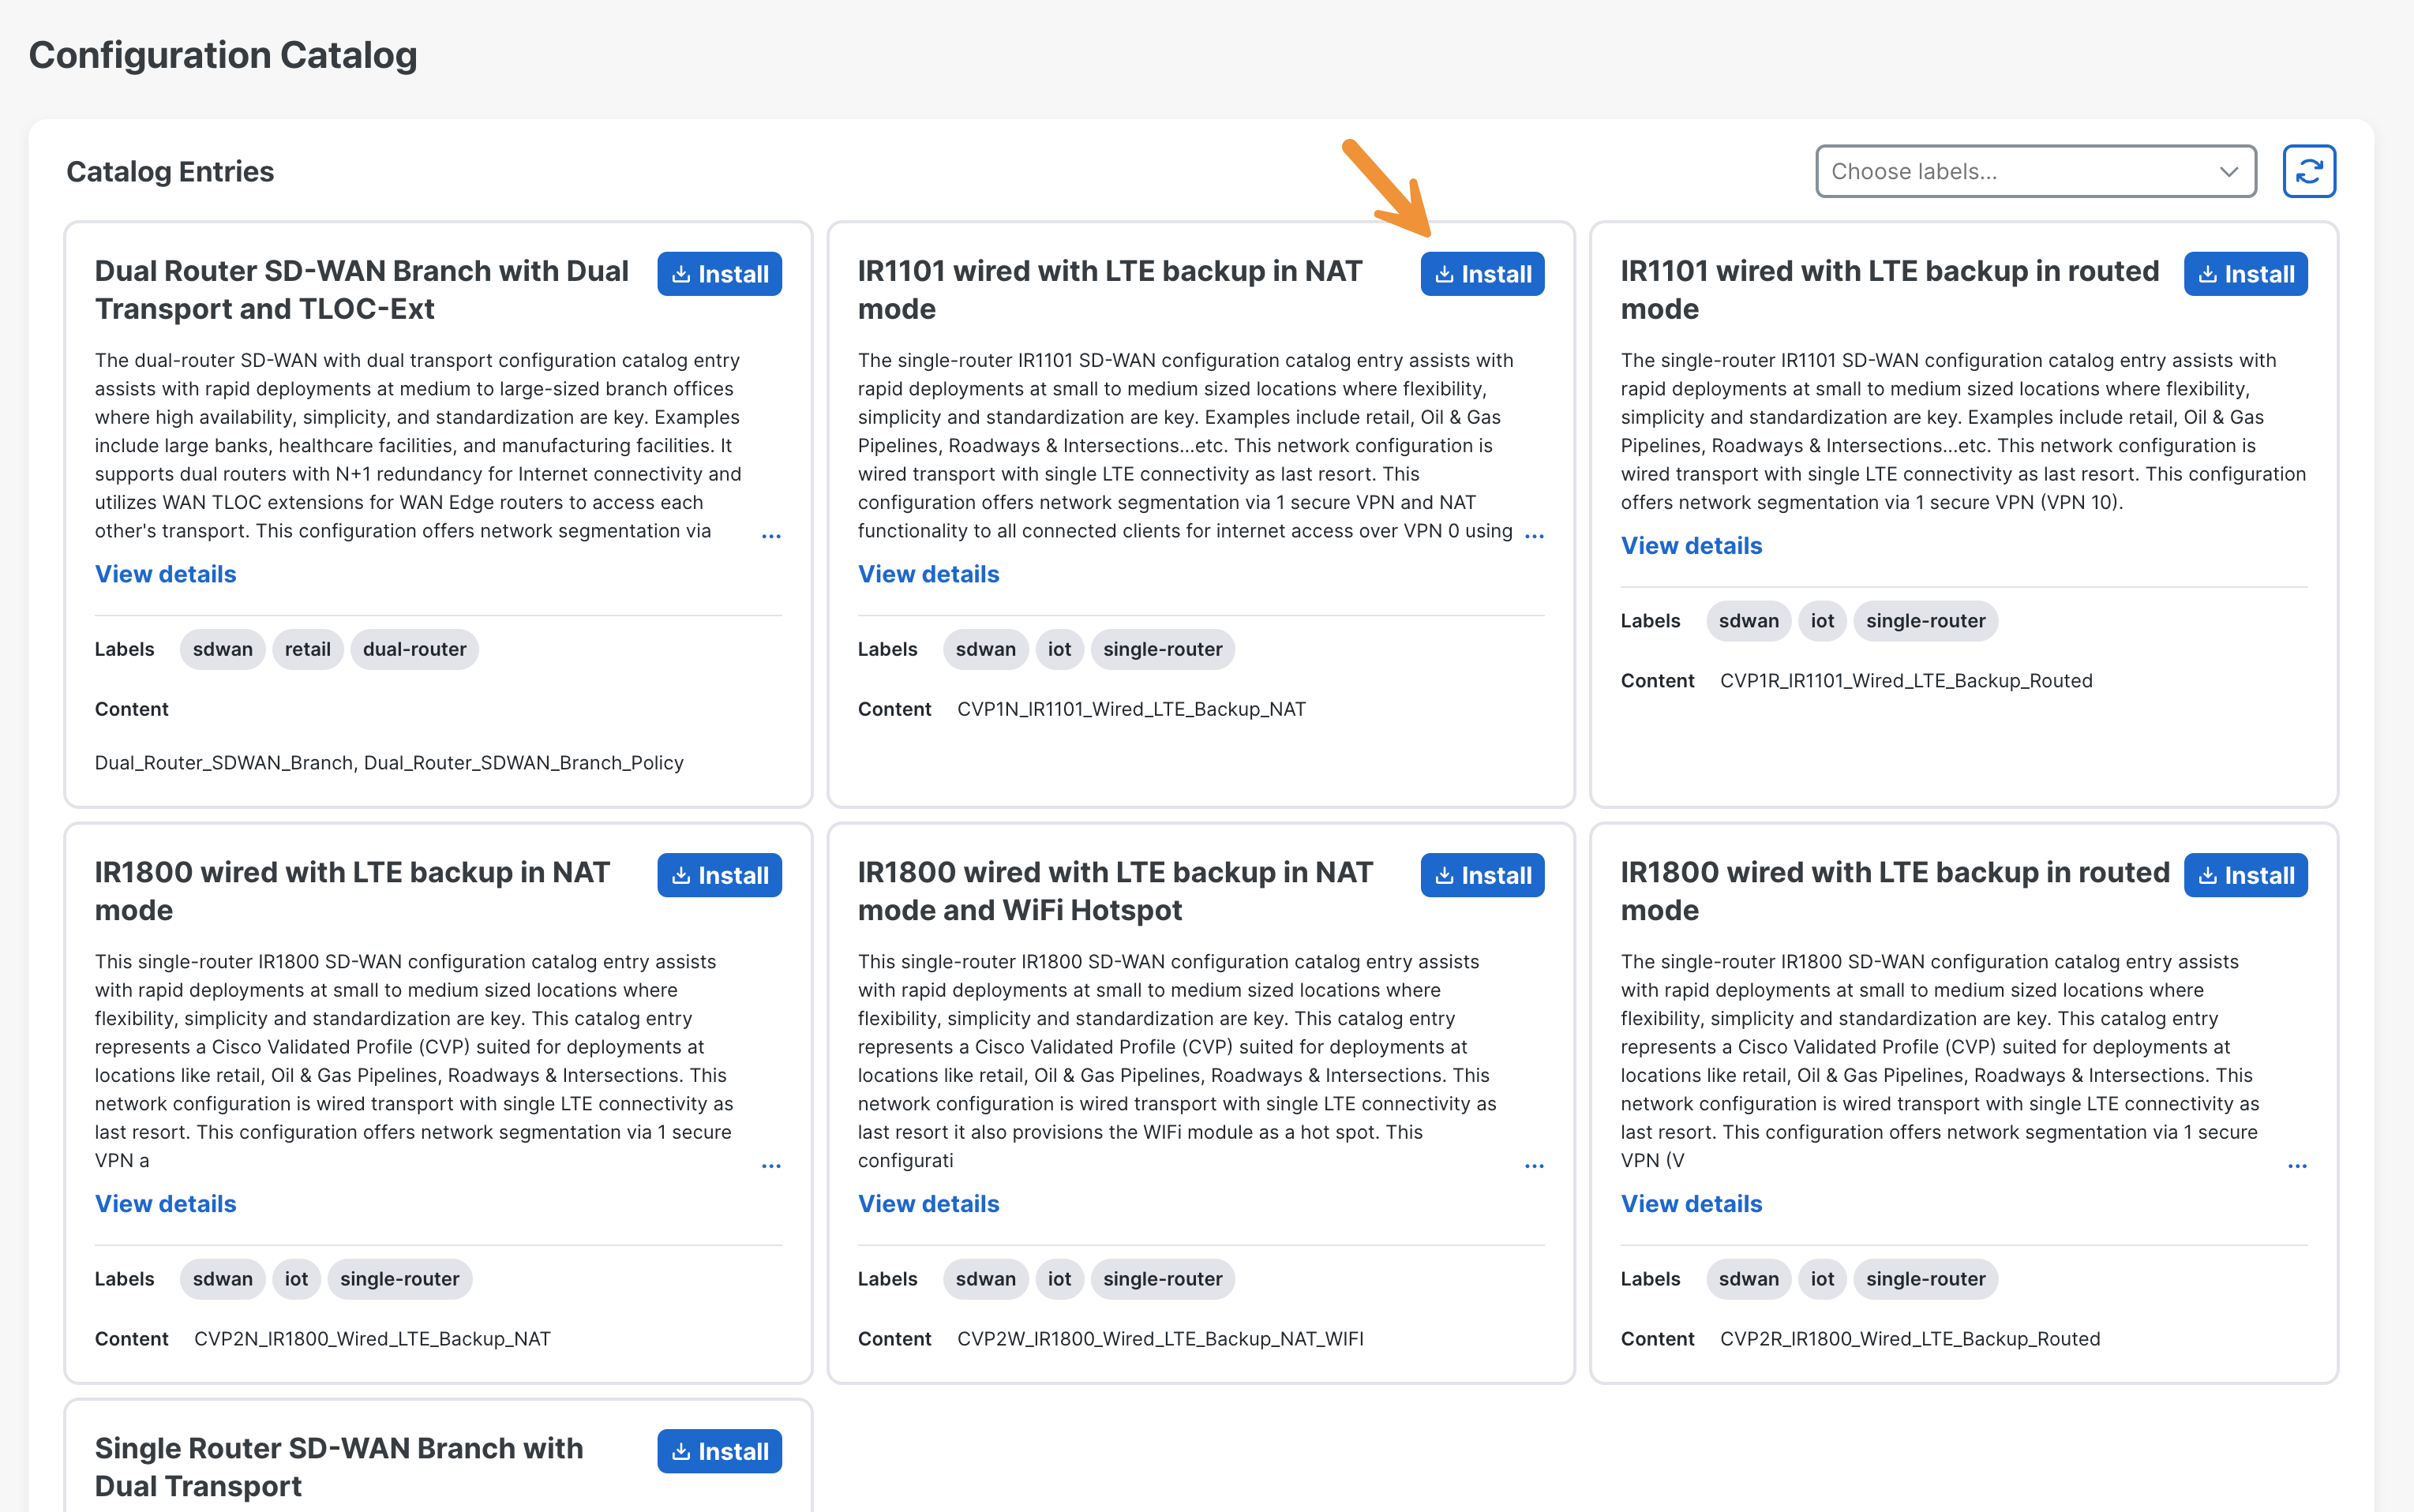View details of IR1800 routed mode entry
Image resolution: width=2414 pixels, height=1512 pixels.
click(1691, 1204)
